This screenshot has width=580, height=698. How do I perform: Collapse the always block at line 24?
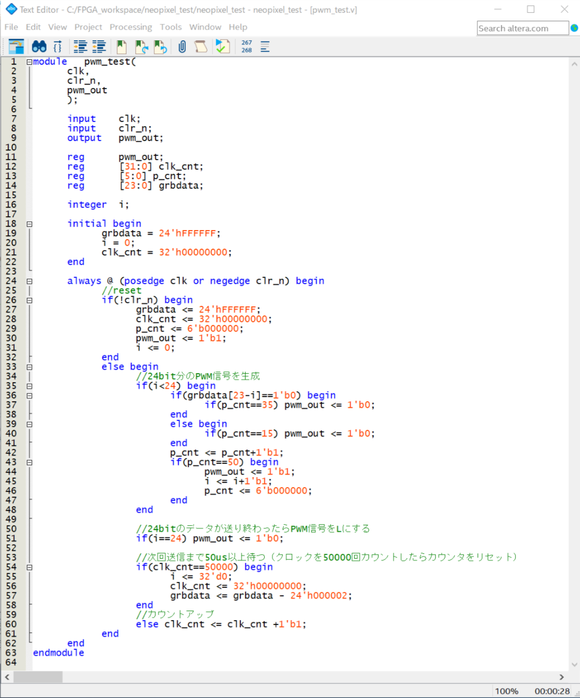coord(30,281)
